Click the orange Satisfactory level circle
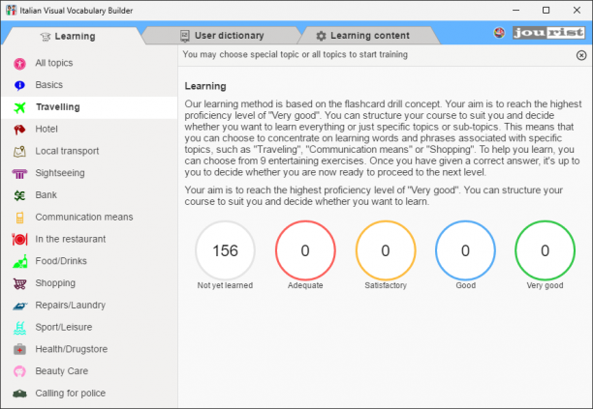 pyautogui.click(x=386, y=250)
